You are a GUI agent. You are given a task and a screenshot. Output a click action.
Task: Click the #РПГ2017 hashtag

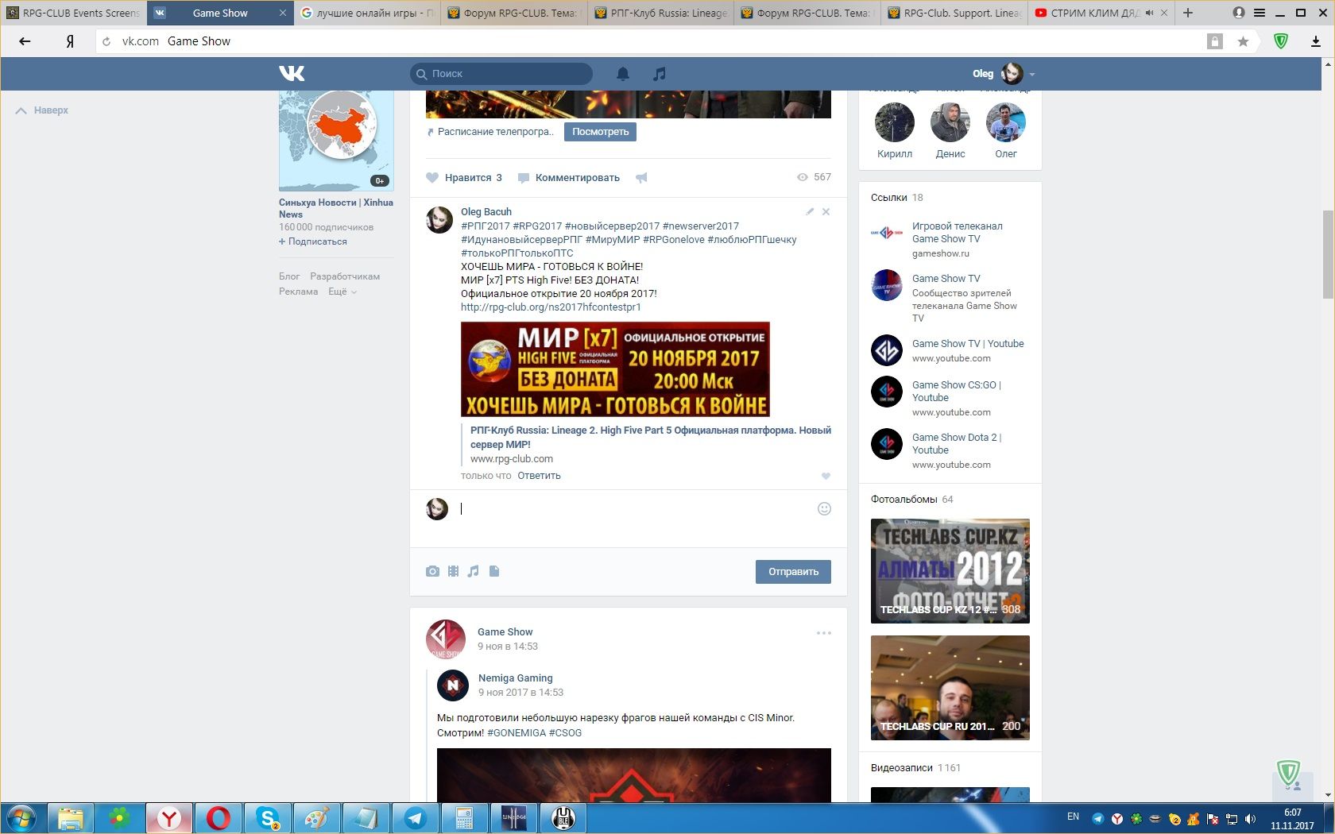tap(486, 226)
